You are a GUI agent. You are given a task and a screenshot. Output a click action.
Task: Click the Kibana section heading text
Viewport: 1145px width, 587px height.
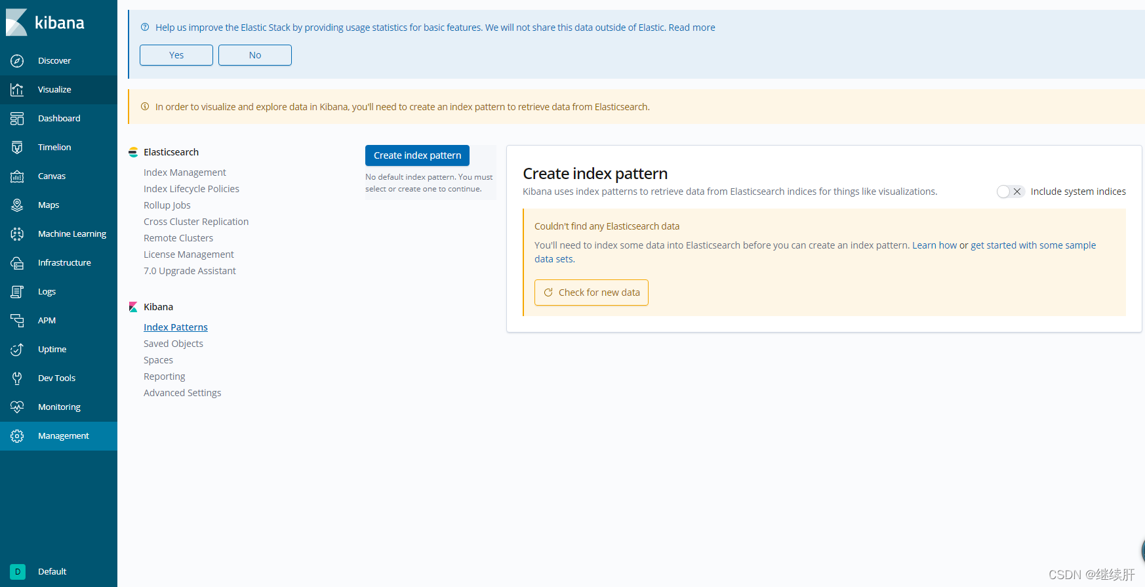[158, 307]
